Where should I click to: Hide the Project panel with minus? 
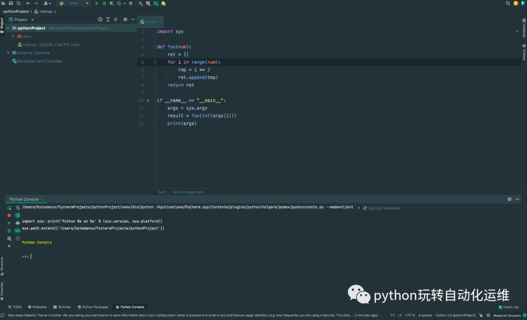(133, 20)
